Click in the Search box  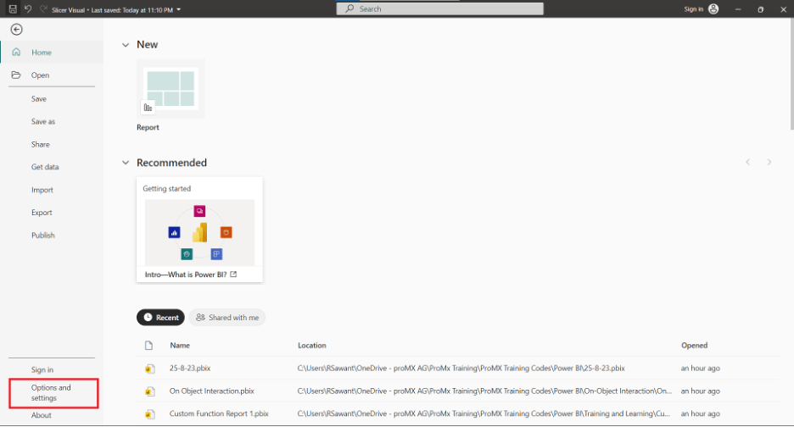tap(439, 8)
